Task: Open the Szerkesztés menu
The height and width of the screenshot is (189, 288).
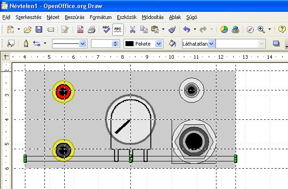Action: pyautogui.click(x=28, y=17)
